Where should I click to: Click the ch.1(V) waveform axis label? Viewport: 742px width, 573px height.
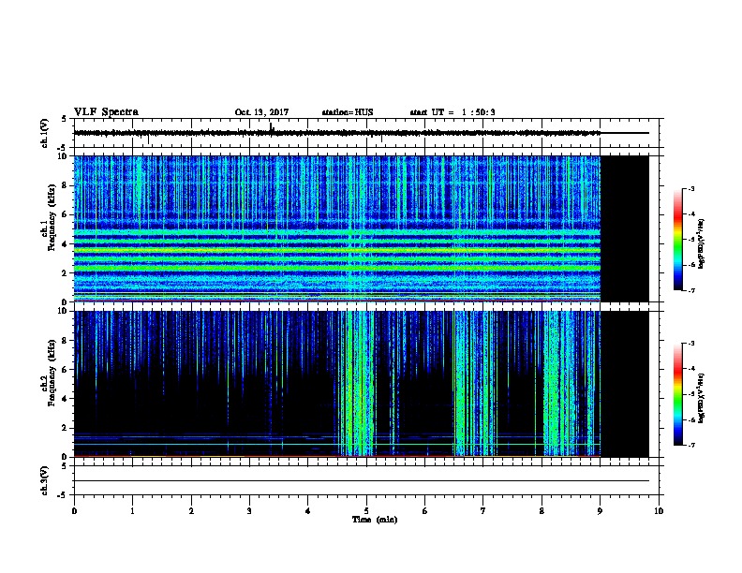(x=44, y=133)
